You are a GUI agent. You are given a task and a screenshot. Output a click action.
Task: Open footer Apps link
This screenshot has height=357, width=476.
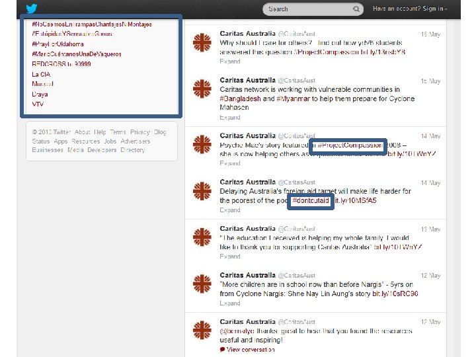click(x=61, y=141)
